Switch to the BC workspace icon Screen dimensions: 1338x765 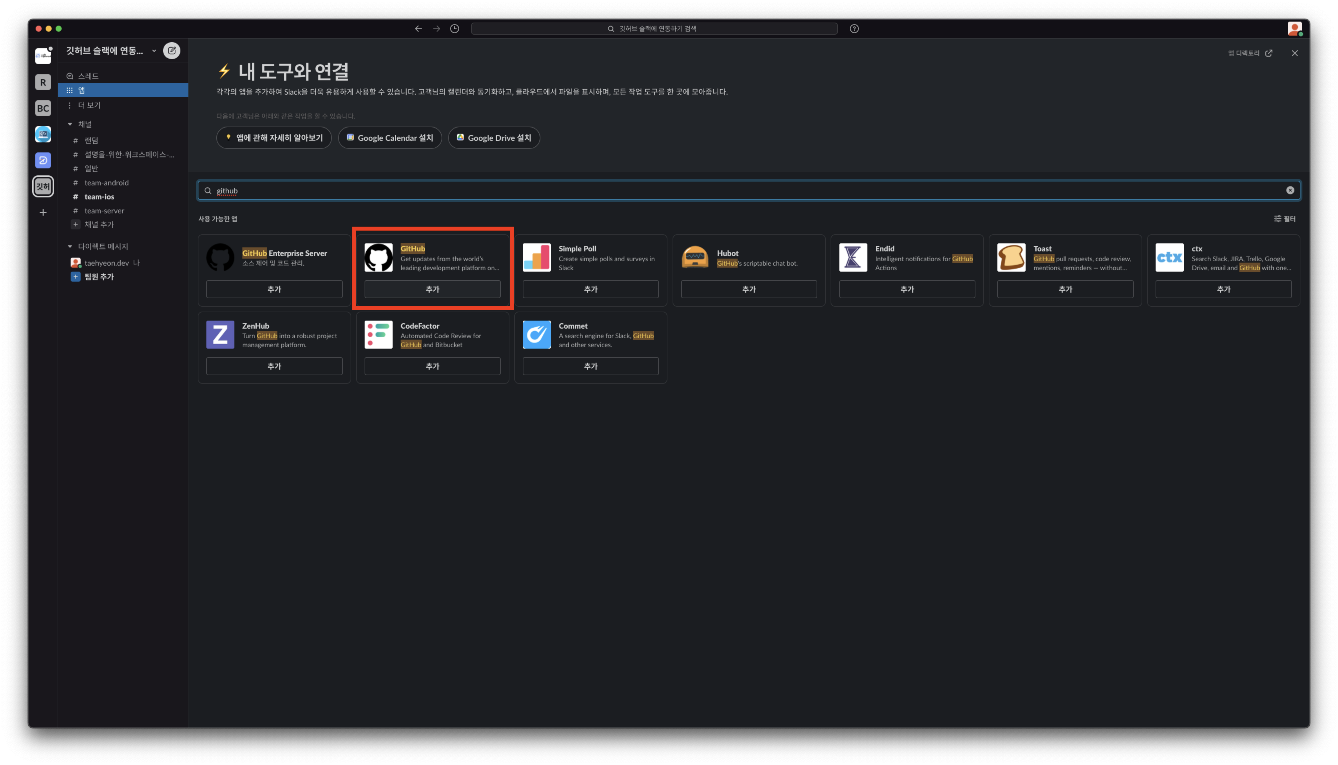tap(43, 108)
